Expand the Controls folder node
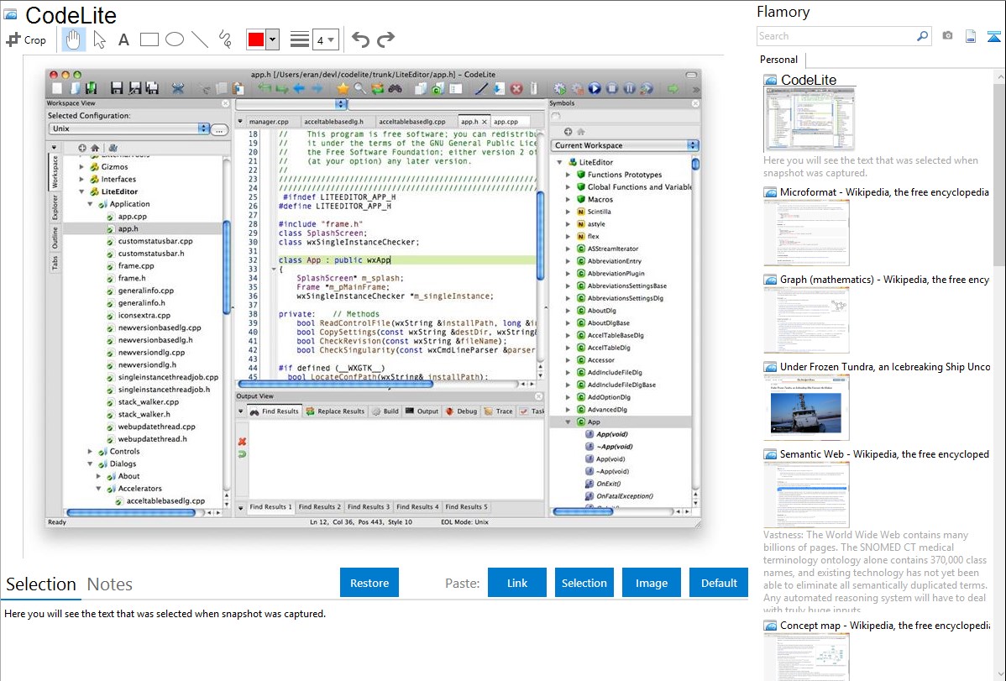This screenshot has width=1006, height=681. coord(91,451)
